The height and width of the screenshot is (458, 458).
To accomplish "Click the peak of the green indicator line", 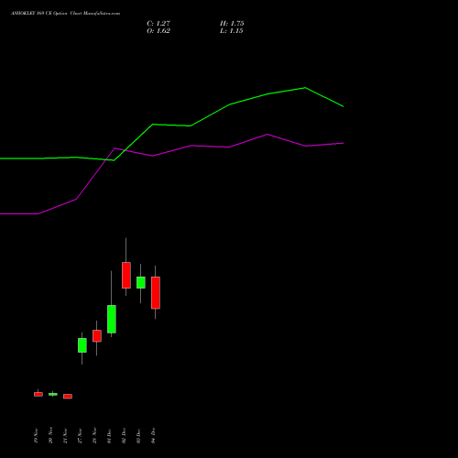I will (305, 88).
